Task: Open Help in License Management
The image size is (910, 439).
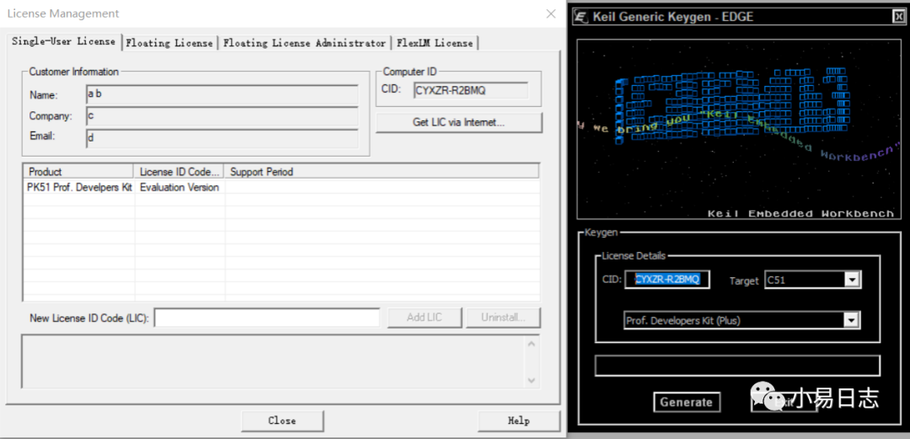Action: (x=518, y=420)
